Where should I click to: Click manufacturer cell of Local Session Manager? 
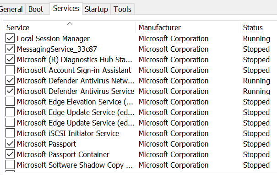(x=174, y=39)
